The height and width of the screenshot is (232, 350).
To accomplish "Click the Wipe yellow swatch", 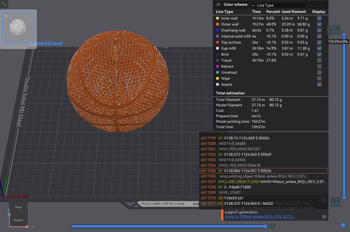I will tap(217, 78).
